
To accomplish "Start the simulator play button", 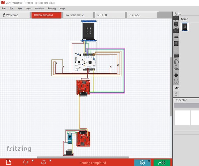I will point(142,163).
